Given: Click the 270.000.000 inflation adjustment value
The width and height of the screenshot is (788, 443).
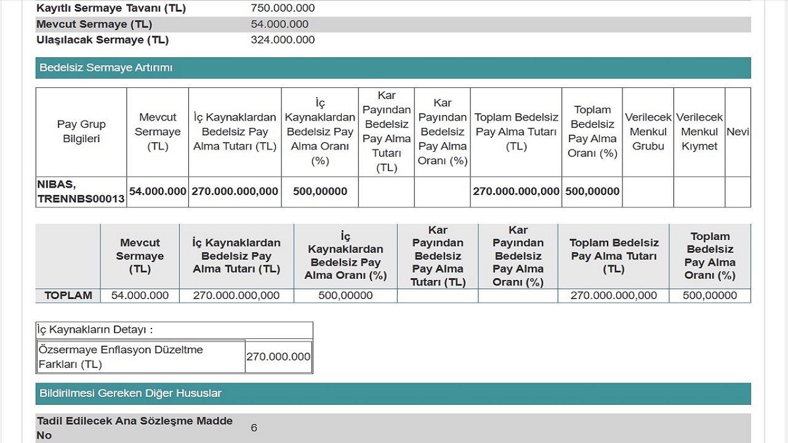Looking at the screenshot, I should (x=278, y=357).
